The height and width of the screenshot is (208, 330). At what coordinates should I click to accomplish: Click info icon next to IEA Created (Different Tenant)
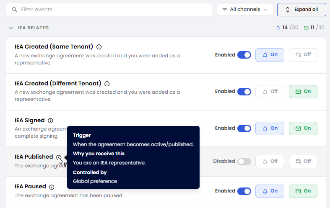[107, 84]
